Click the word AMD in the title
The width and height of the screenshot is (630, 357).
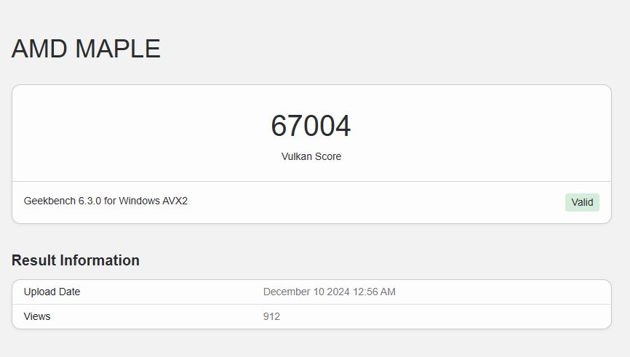tap(40, 49)
